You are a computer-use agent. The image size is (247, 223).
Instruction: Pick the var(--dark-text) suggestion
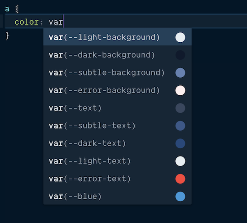pos(117,143)
